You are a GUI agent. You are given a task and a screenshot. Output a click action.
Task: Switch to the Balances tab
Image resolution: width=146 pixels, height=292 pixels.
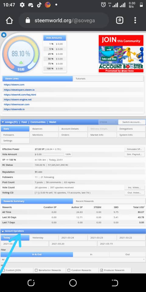click(x=44, y=129)
